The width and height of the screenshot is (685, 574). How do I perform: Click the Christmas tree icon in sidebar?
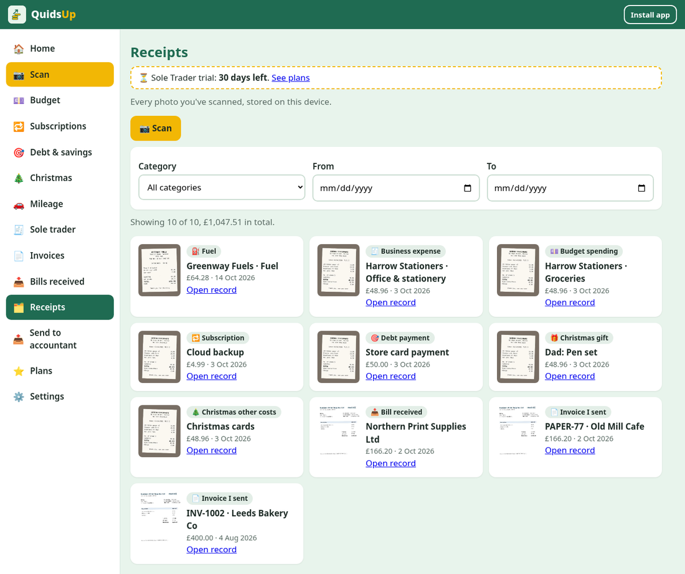pos(18,178)
